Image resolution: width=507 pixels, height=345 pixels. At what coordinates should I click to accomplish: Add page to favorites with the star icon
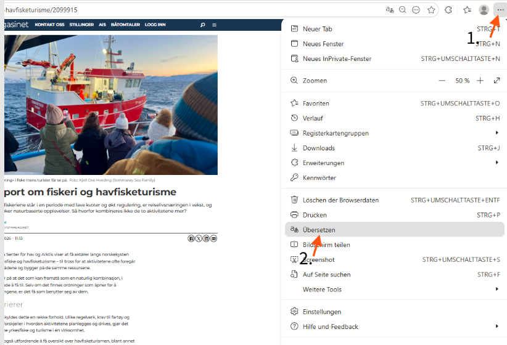pos(431,10)
